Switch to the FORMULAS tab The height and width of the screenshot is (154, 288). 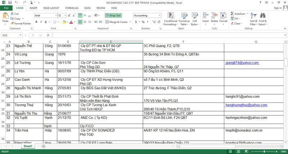pyautogui.click(x=72, y=8)
